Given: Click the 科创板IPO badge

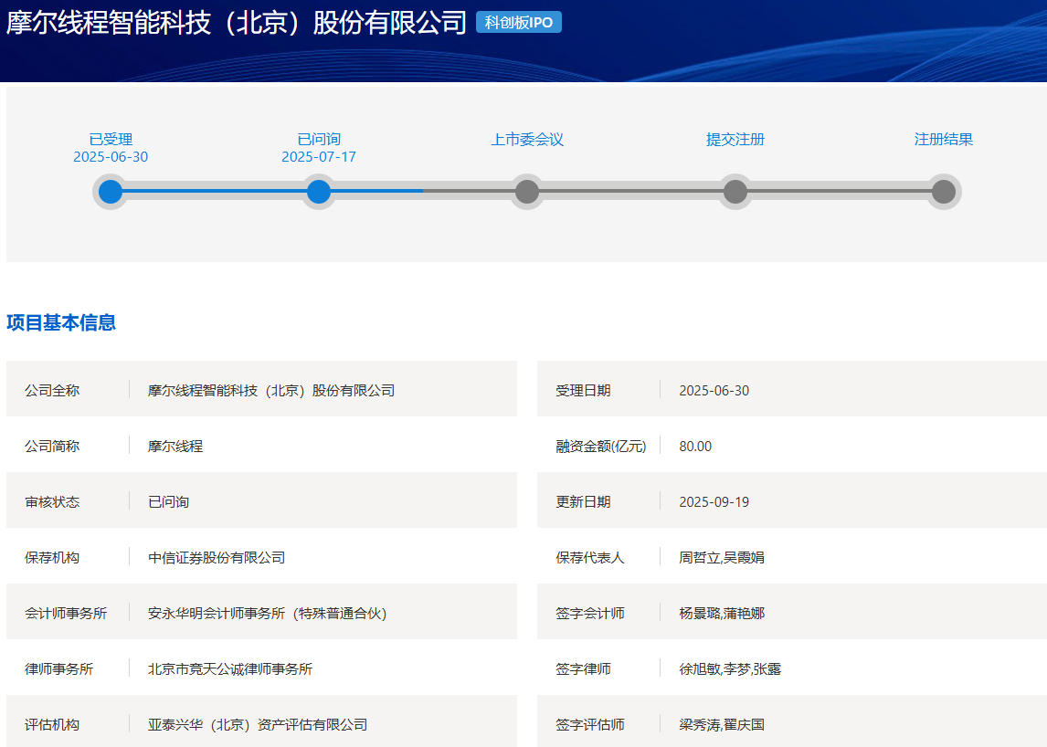Looking at the screenshot, I should coord(517,23).
